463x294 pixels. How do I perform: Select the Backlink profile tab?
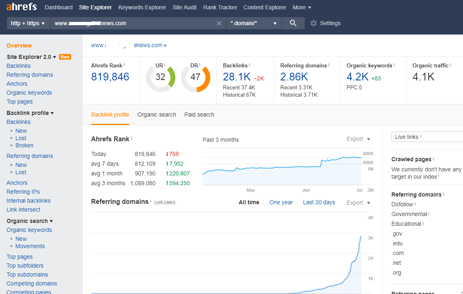click(x=110, y=115)
